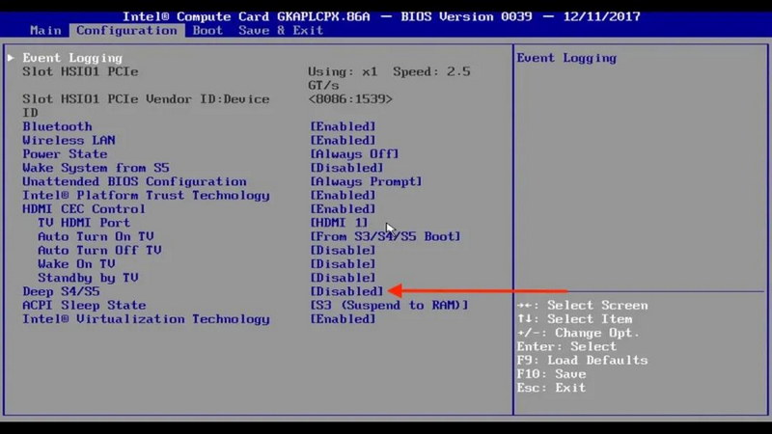Click the BIOS Version 0039 title text

tap(466, 16)
